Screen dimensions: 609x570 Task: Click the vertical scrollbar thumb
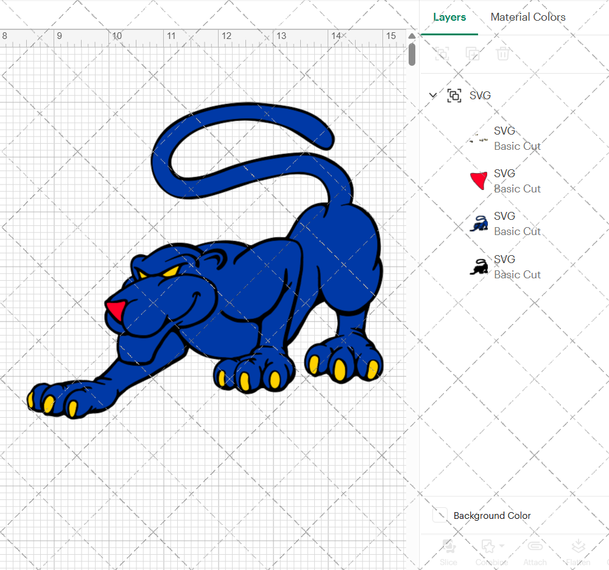(x=412, y=54)
